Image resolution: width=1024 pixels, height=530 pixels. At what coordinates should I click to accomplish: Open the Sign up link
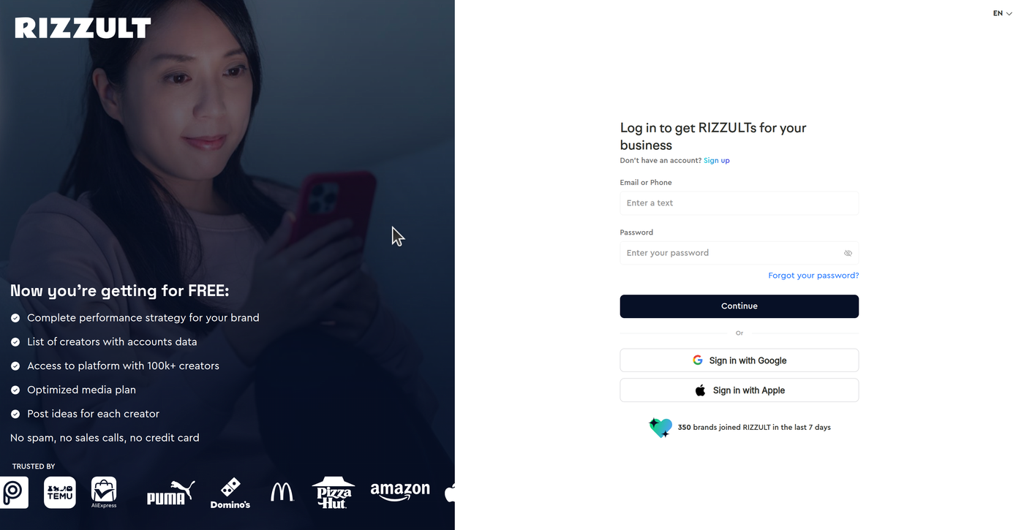tap(717, 161)
